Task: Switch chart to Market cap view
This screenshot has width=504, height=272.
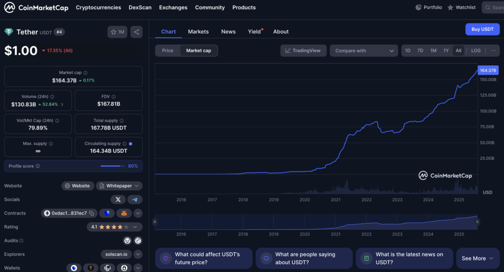Action: coord(199,51)
